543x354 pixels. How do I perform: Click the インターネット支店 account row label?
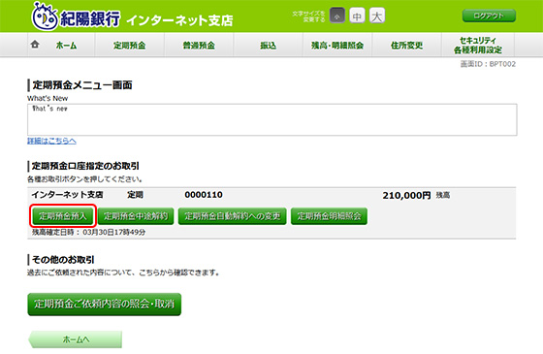(68, 195)
